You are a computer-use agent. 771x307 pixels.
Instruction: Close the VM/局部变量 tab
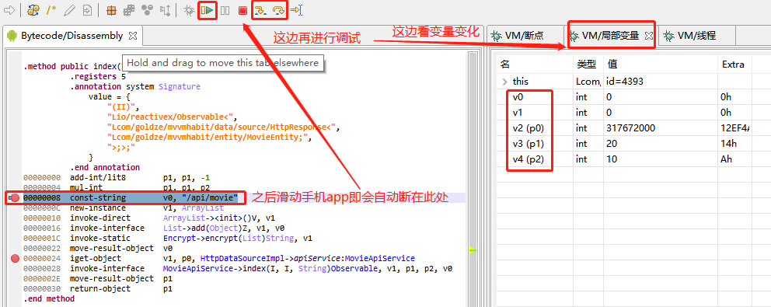point(648,36)
